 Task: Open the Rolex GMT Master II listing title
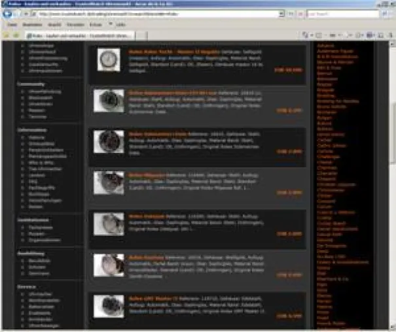click(x=154, y=299)
